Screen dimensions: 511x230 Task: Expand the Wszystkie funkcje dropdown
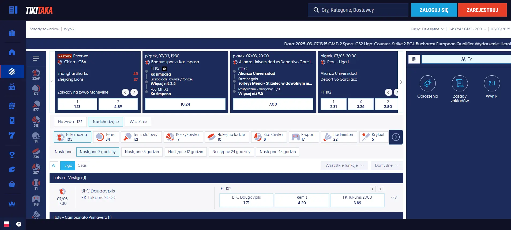[x=344, y=166]
